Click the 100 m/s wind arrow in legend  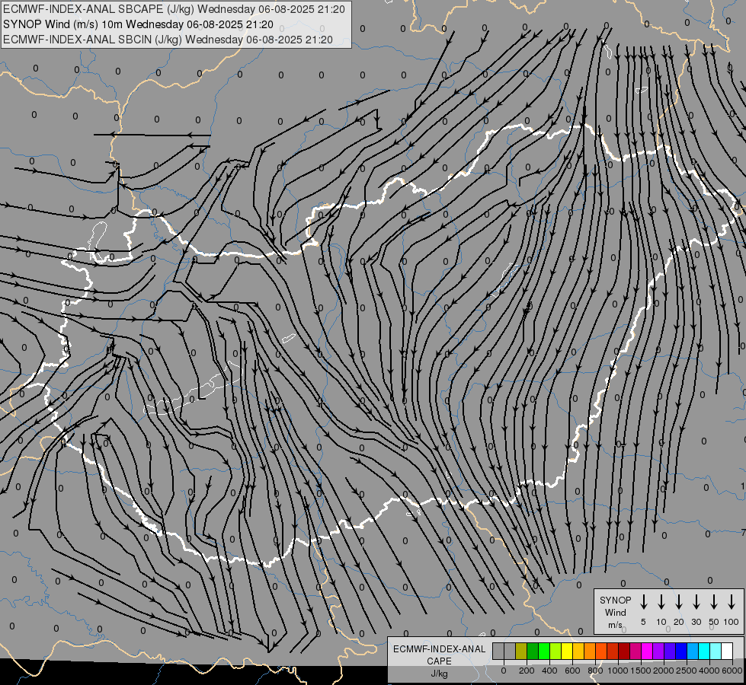click(732, 602)
